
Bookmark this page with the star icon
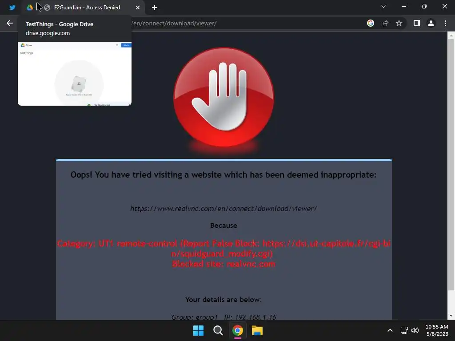point(399,23)
